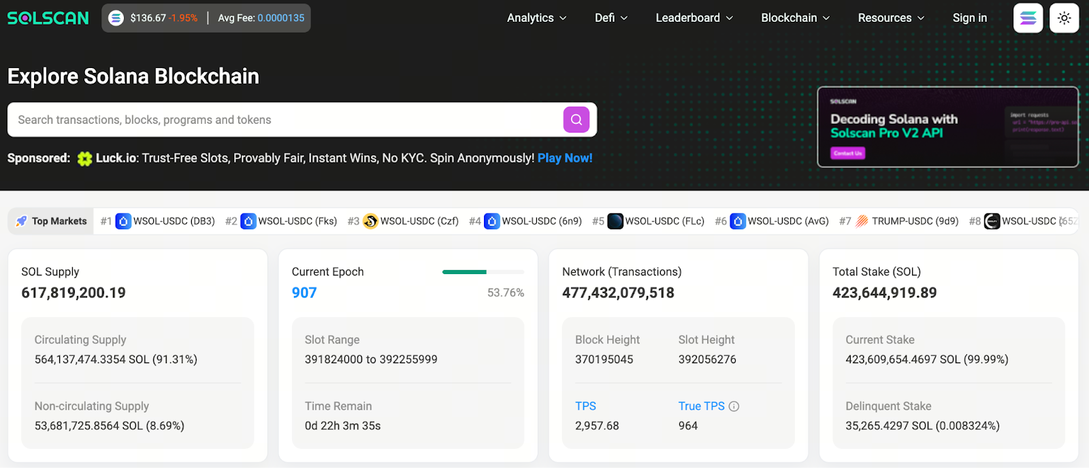
Task: Expand the Blockchain dropdown menu
Action: point(795,18)
